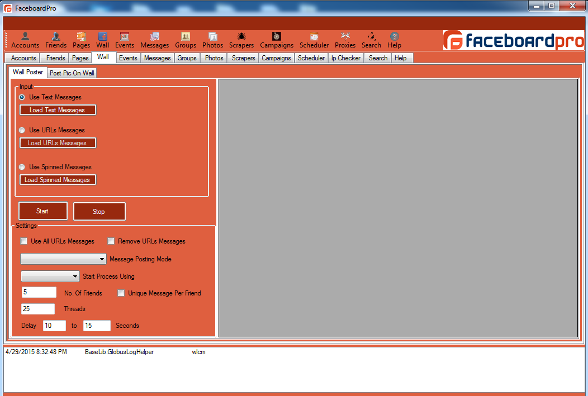Switch to the Ip Checker tab
The height and width of the screenshot is (396, 588).
346,58
